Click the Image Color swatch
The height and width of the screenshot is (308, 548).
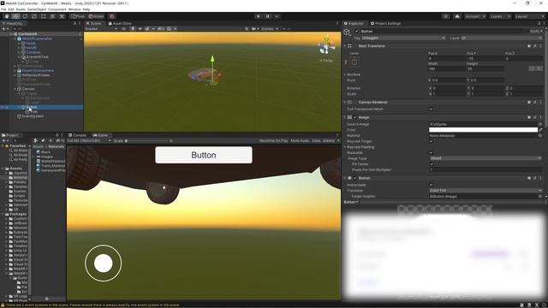[483, 130]
